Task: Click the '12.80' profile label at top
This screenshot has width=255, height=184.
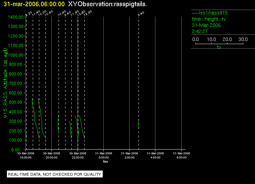Action: (81, 13)
